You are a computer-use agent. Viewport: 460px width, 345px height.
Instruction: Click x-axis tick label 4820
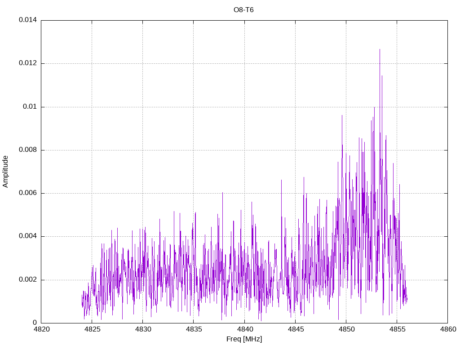click(41, 329)
